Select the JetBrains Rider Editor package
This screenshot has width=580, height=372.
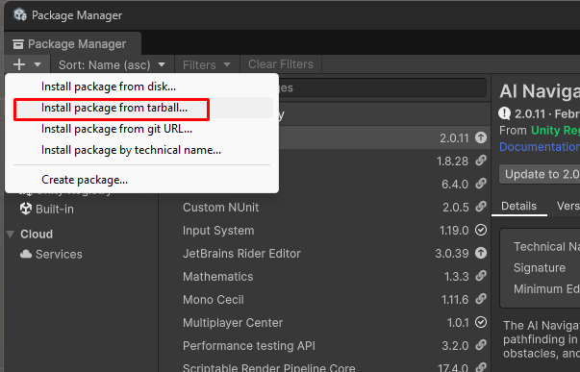click(241, 254)
